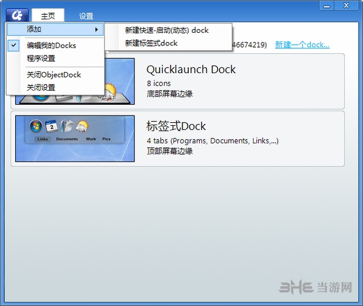The height and width of the screenshot is (306, 363).
Task: Click the 标签式Dock title
Action: point(176,126)
